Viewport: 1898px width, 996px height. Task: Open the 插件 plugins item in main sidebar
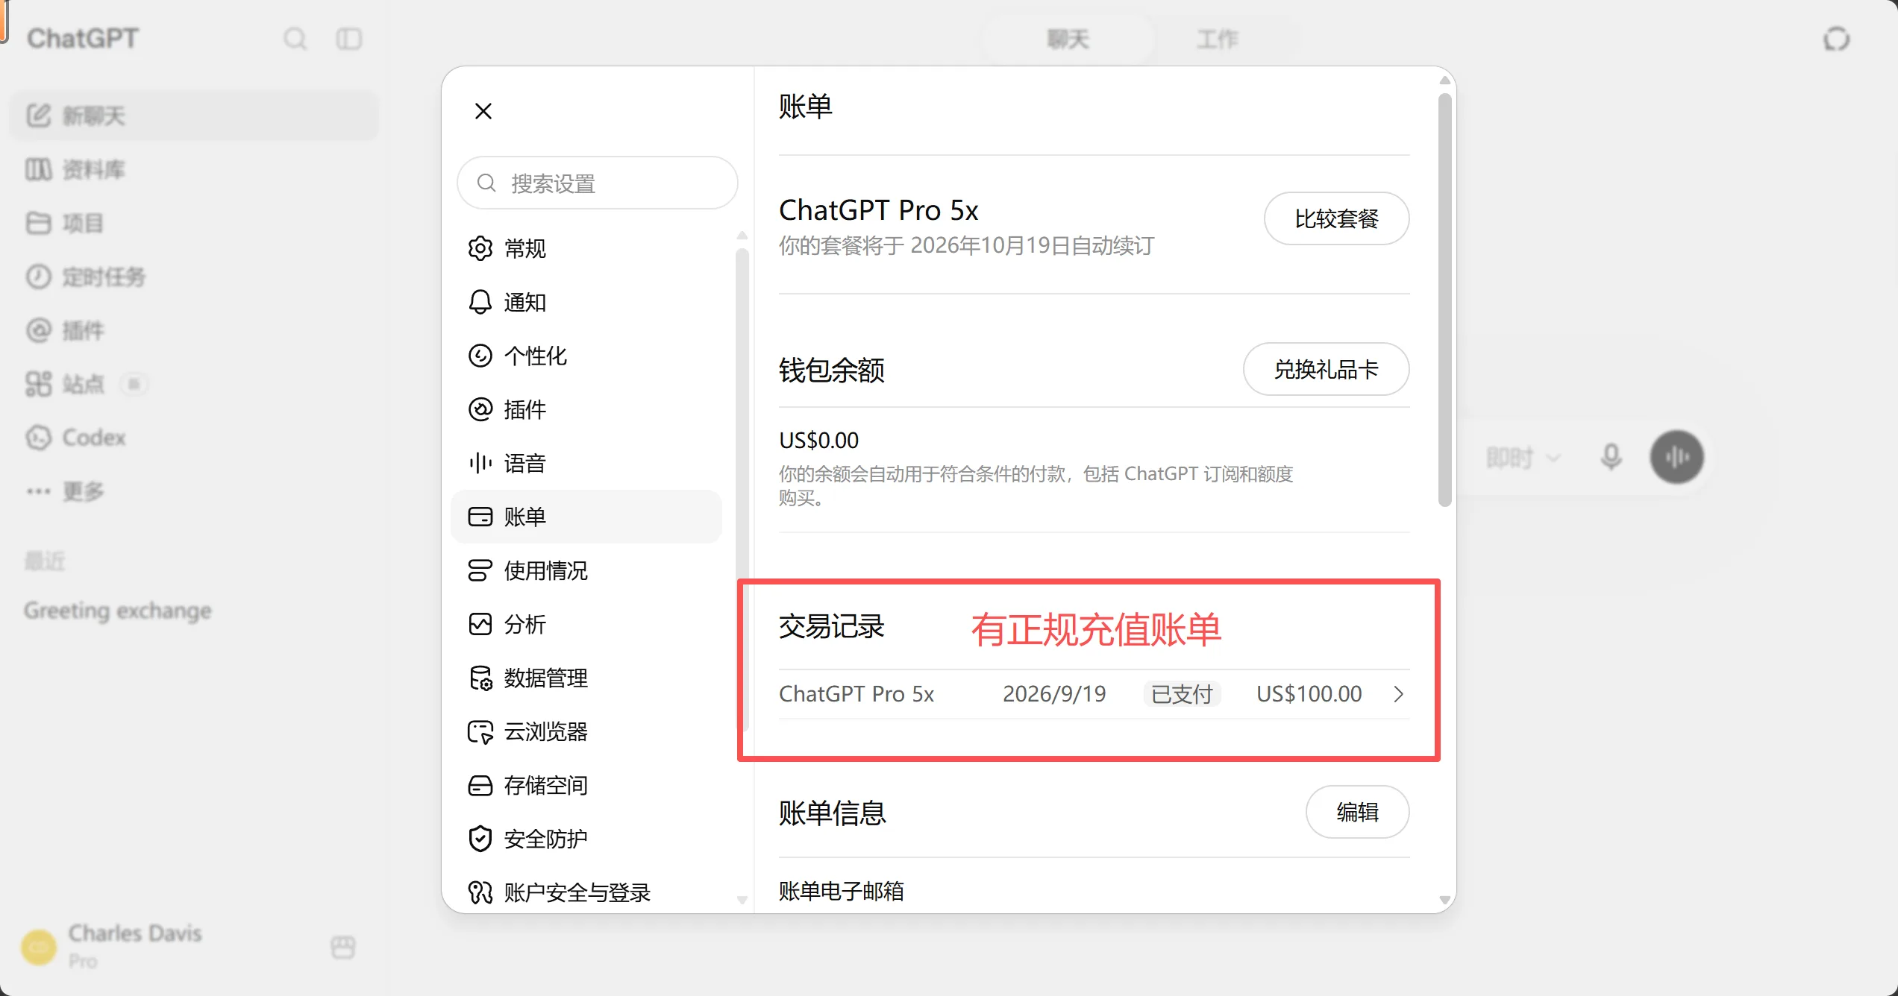(x=194, y=330)
